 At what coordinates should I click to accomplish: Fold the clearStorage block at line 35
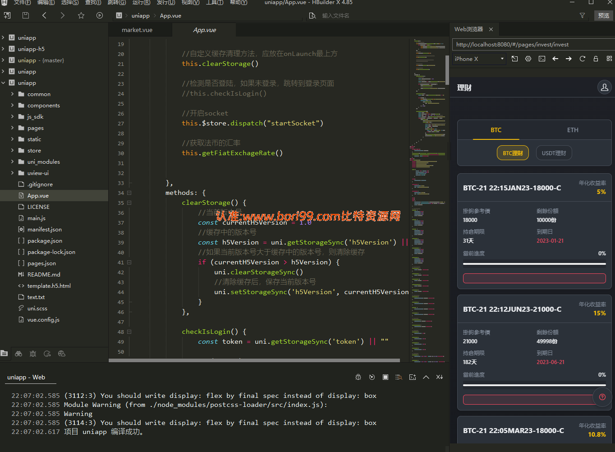[129, 203]
